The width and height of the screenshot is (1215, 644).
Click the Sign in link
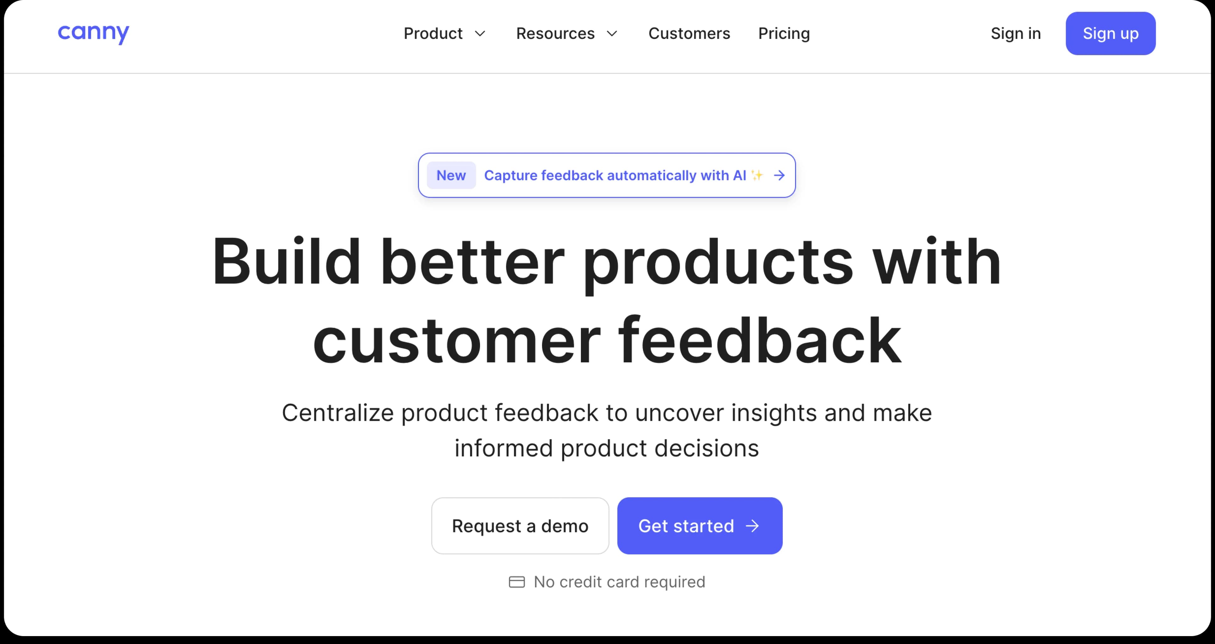[1015, 34]
